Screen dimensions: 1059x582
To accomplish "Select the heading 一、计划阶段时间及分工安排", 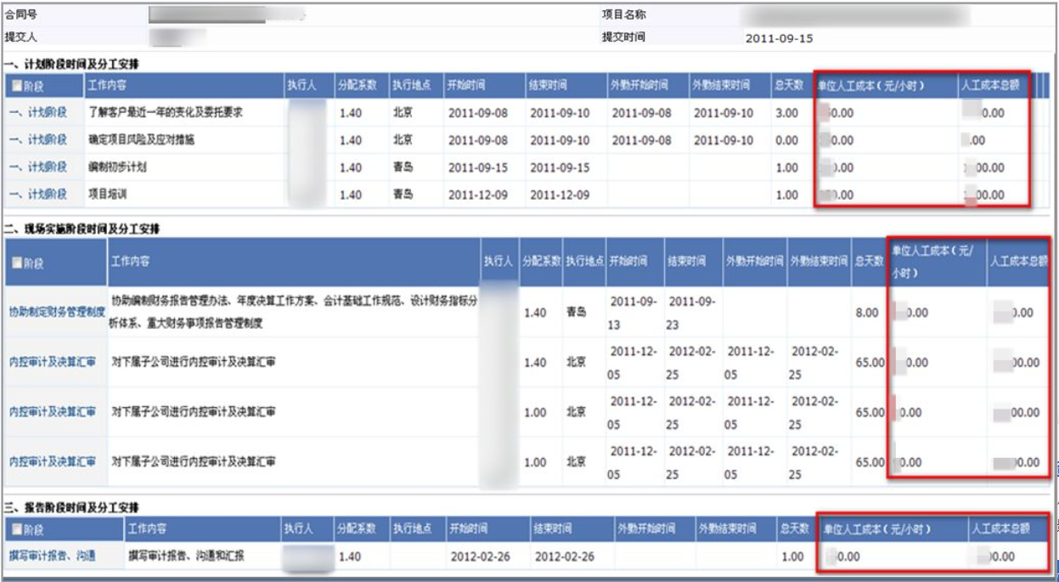I will [71, 65].
